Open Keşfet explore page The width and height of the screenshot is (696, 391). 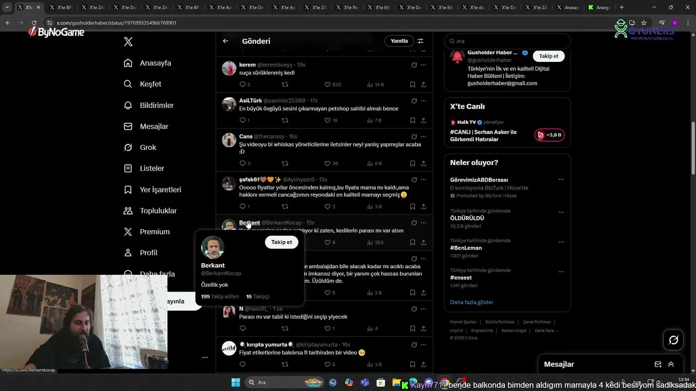[x=142, y=84]
